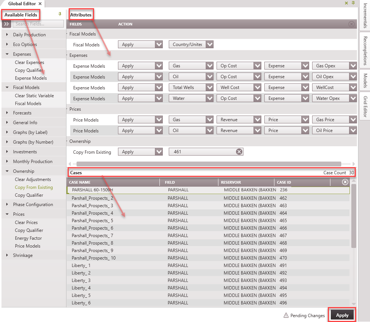Open the Total Wells product dropdown
The image size is (370, 322).
pos(209,88)
